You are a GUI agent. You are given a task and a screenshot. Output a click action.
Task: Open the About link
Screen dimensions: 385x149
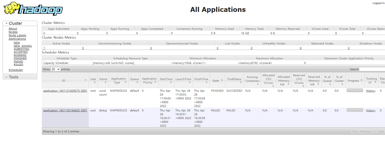(x=13, y=29)
